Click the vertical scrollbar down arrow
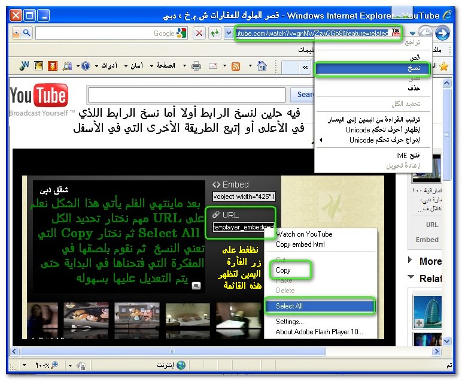Viewport: 462px width, 381px height. pyautogui.click(x=446, y=341)
